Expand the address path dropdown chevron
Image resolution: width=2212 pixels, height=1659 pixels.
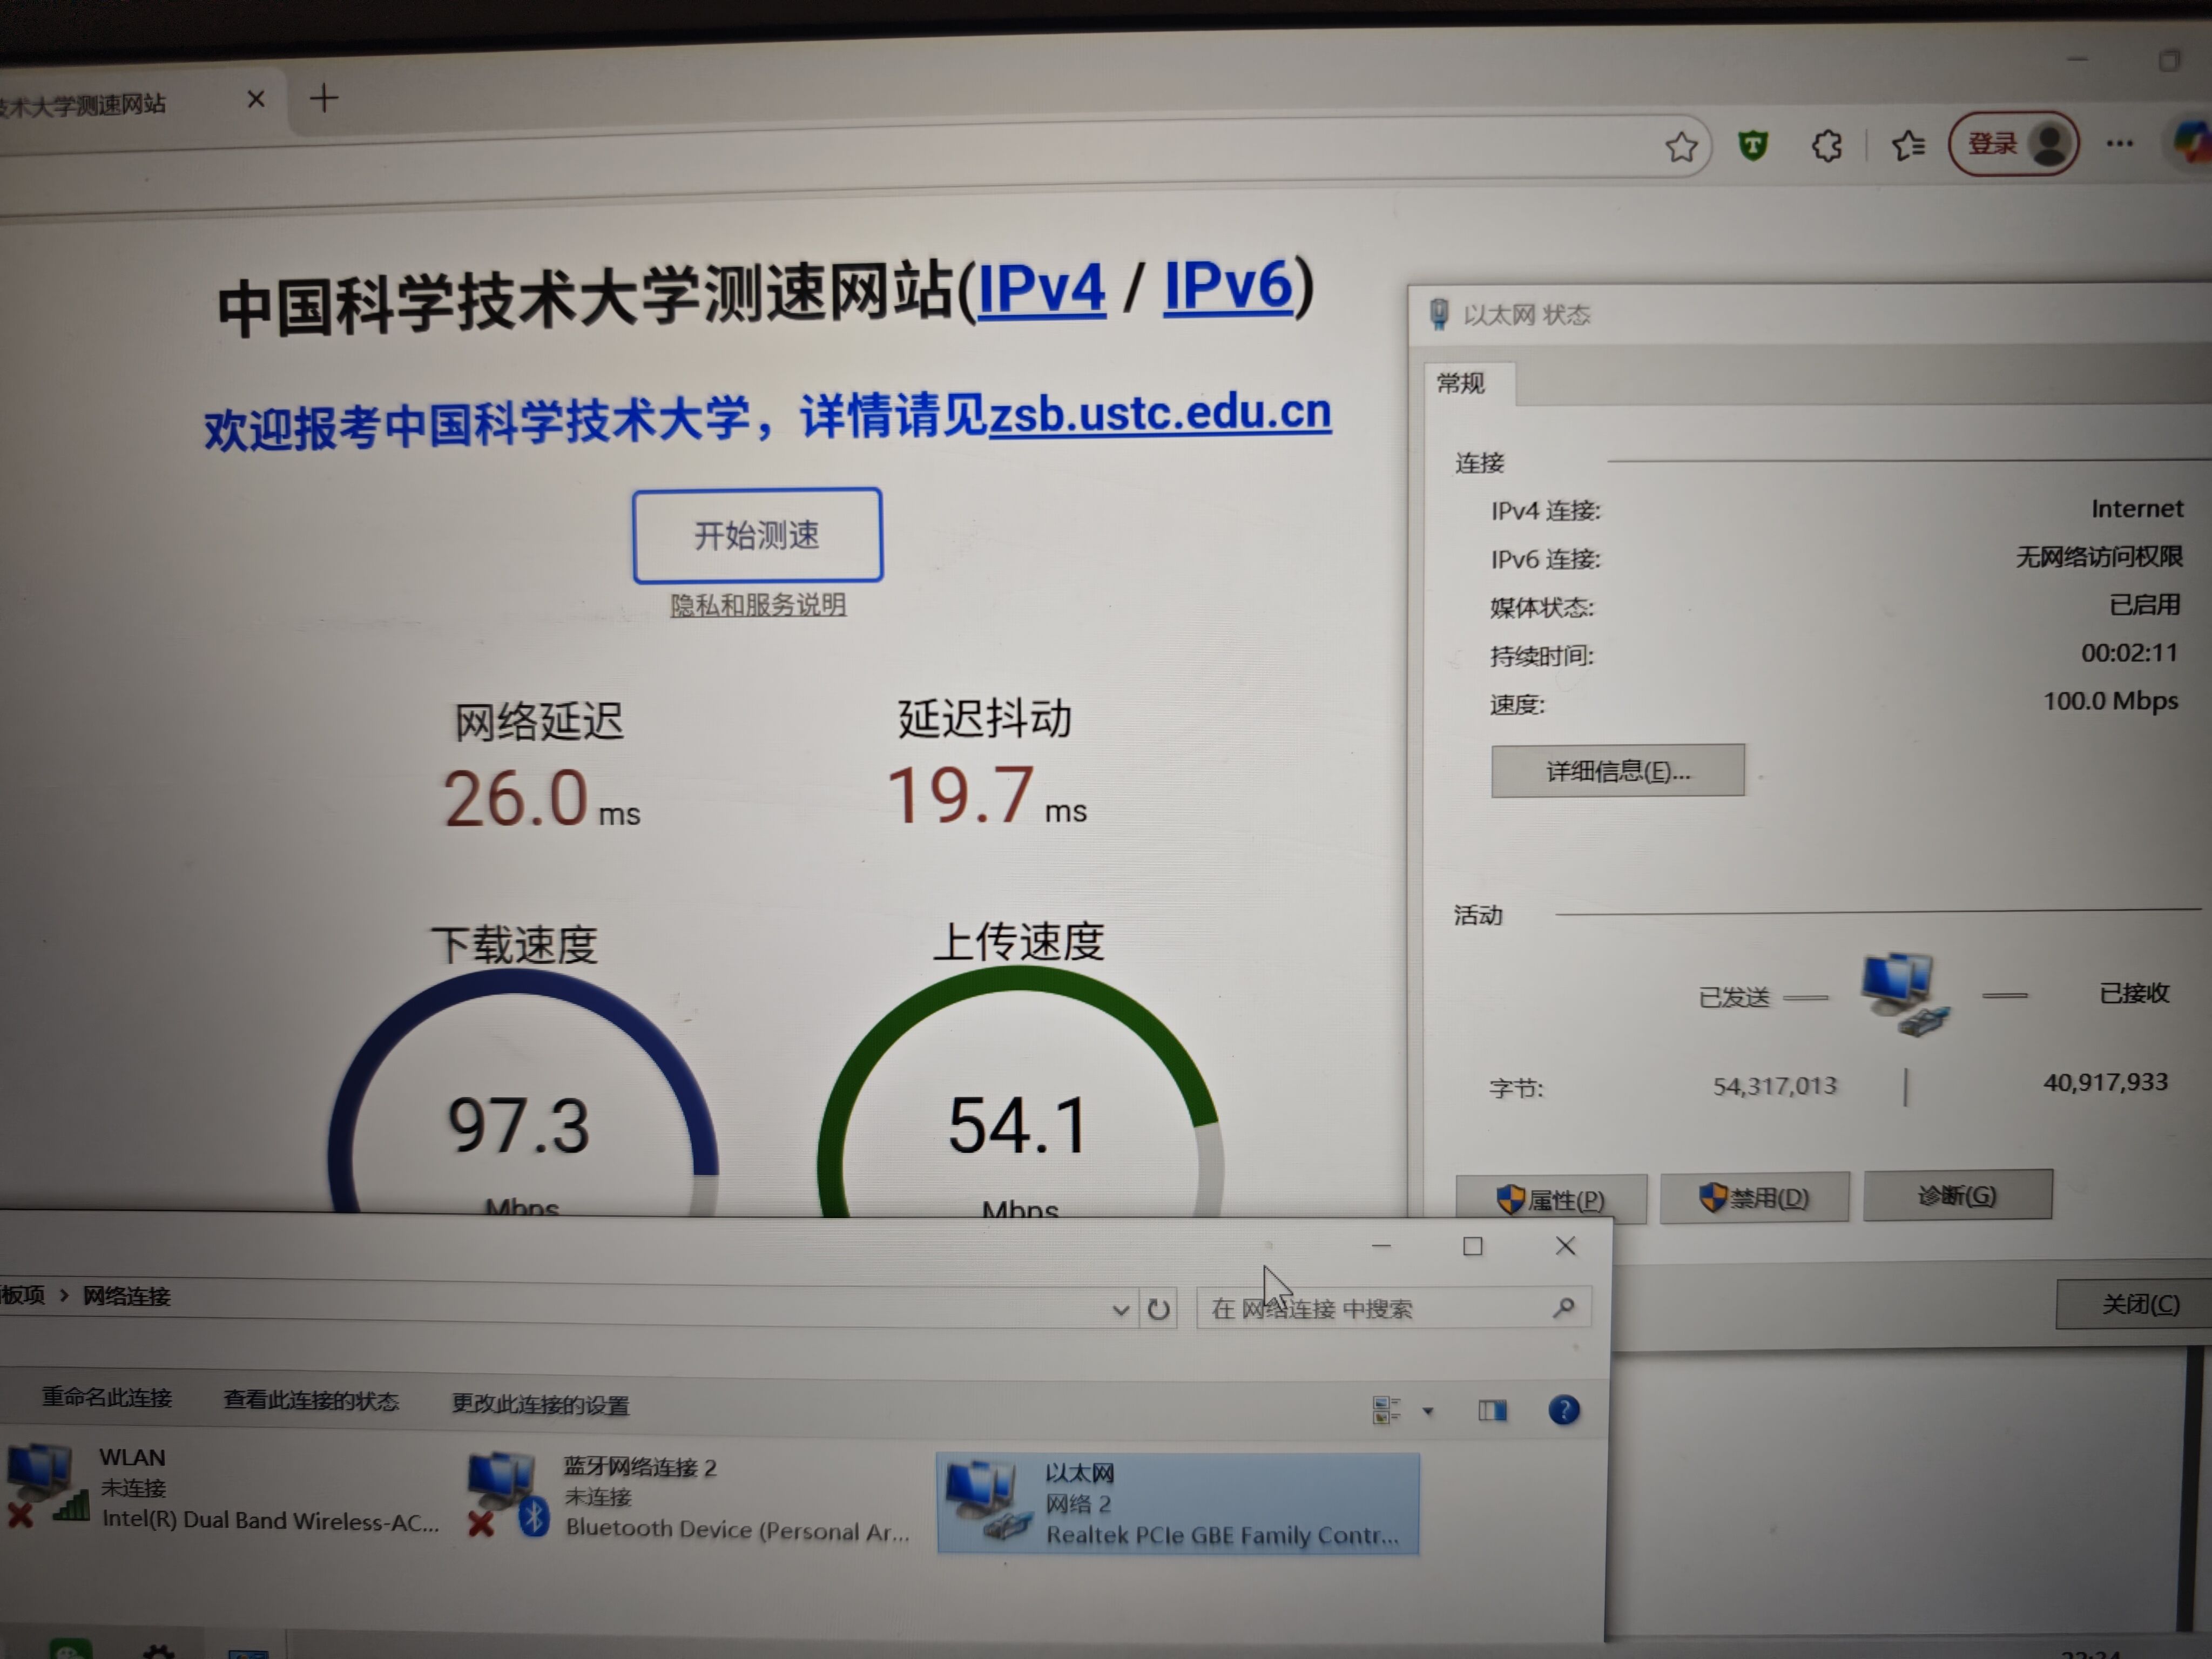pos(1121,1309)
